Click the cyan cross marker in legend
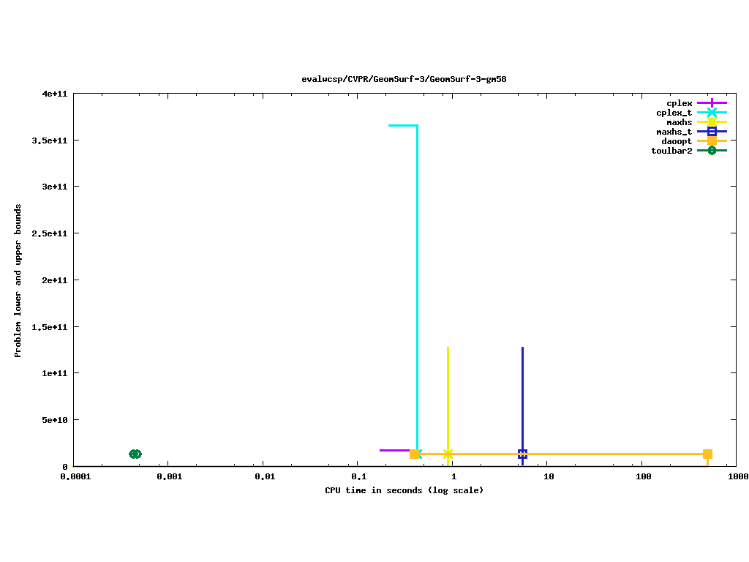The image size is (749, 562). click(x=712, y=113)
